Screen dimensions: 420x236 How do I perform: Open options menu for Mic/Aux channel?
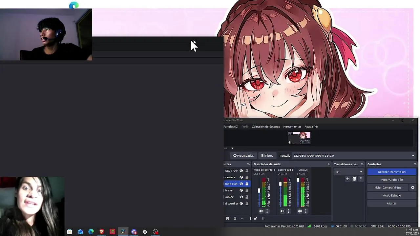[x=306, y=211]
